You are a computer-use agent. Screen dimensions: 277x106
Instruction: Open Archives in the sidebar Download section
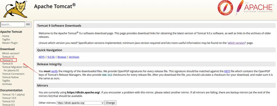pyautogui.click(x=7, y=84)
